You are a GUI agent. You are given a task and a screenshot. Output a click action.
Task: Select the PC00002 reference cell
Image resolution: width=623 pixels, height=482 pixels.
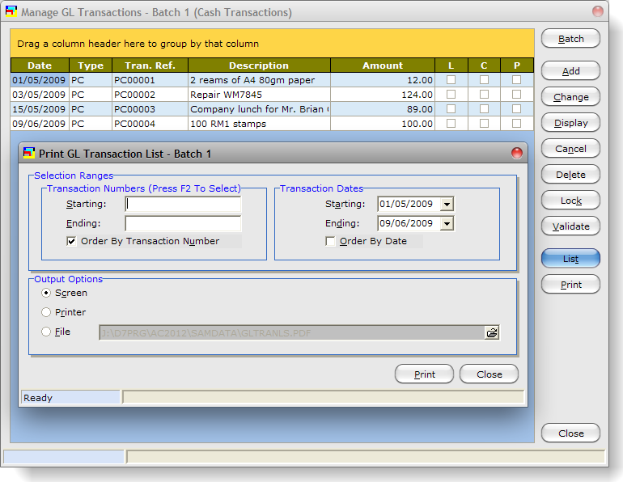coord(150,95)
